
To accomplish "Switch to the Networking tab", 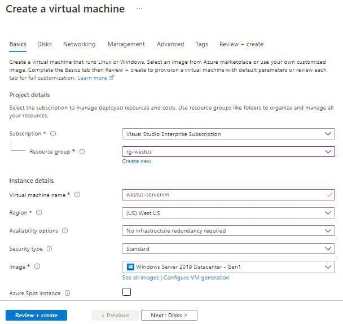I will pos(79,44).
